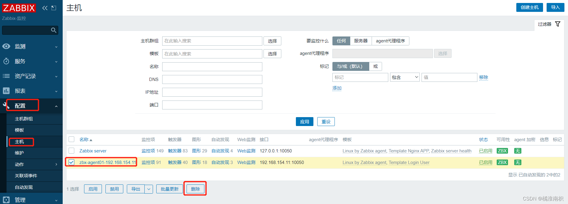568x204 pixels.
Task: Click 选择 next to 主机群组 field
Action: point(272,41)
